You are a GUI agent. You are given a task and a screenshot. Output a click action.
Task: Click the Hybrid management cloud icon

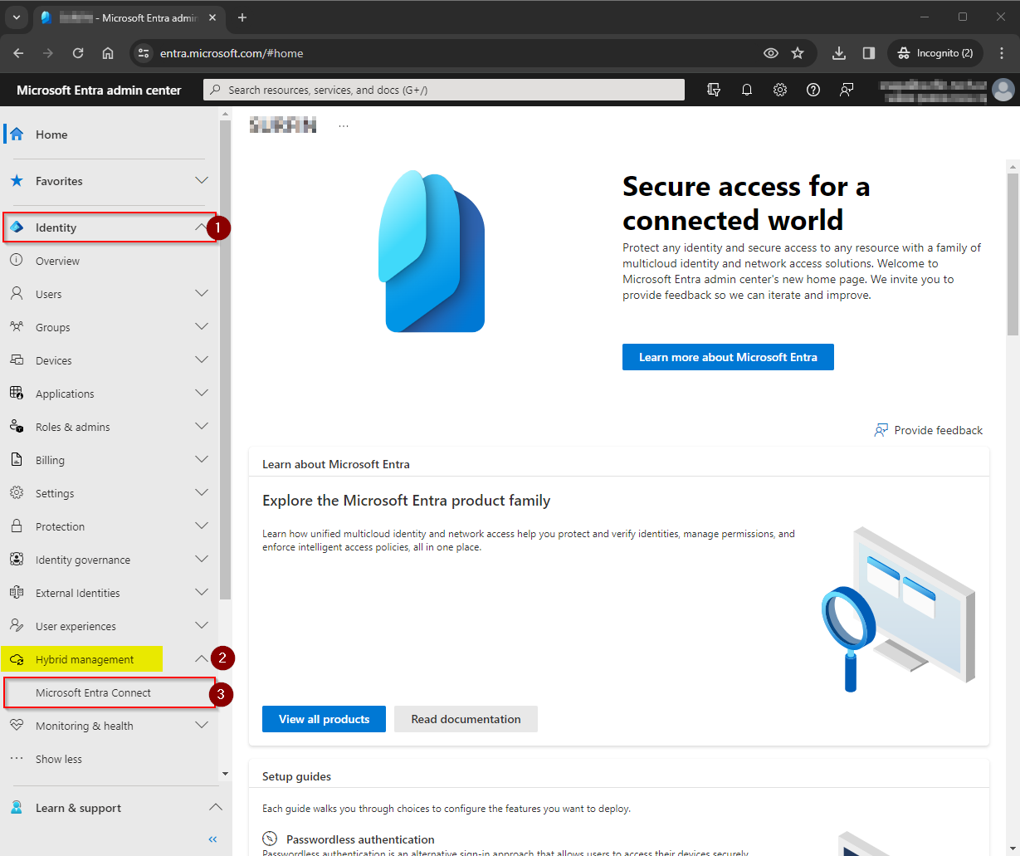[17, 659]
